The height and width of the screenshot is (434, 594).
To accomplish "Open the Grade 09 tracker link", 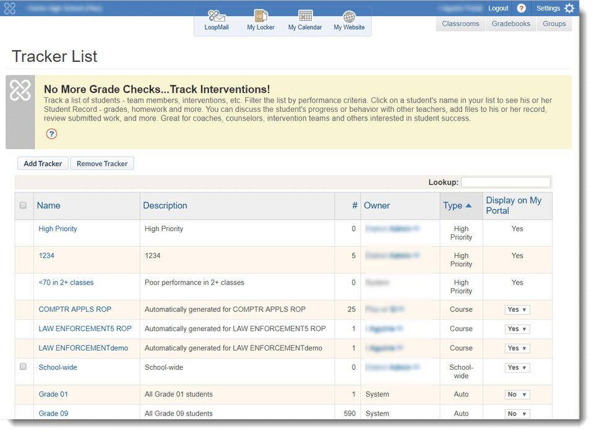I will click(53, 414).
